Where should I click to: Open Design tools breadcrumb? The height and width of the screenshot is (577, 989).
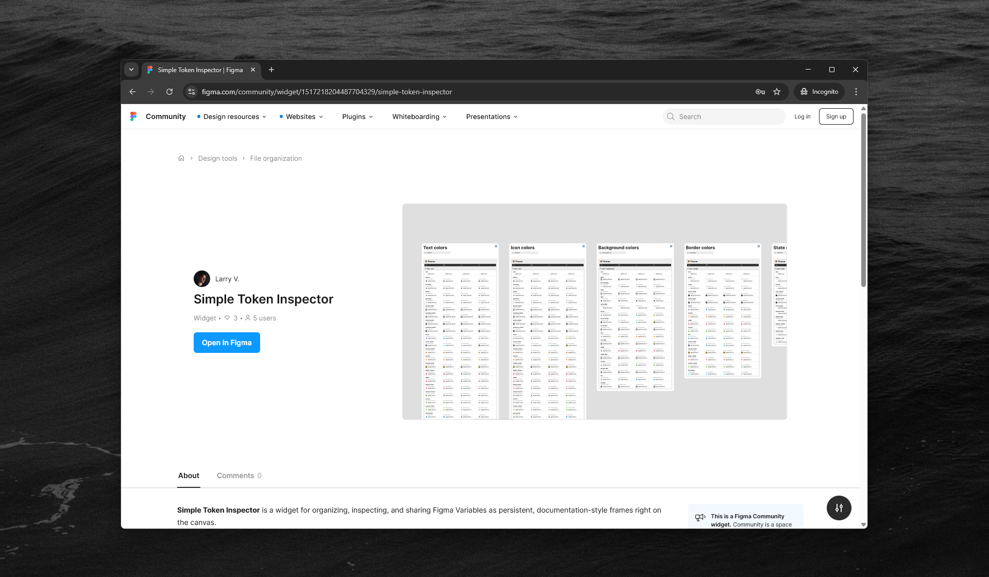217,158
